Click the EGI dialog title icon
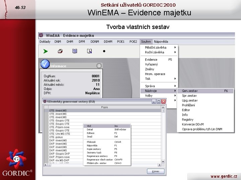The height and width of the screenshot is (180, 241). 45,101
